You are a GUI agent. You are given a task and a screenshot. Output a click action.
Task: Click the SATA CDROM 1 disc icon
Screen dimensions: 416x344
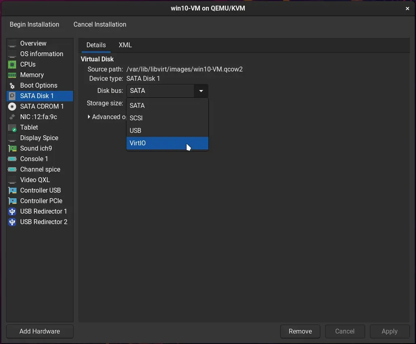point(12,106)
